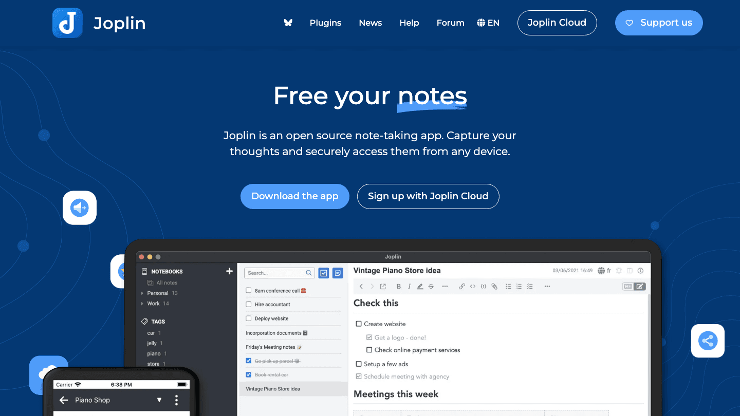Insert inline code with the <> icon
This screenshot has height=416, width=740.
pyautogui.click(x=473, y=287)
